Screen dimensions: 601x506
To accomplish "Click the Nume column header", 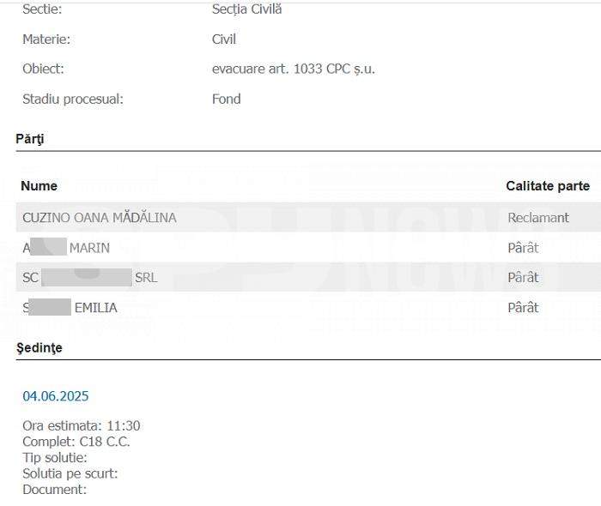I will 39,186.
